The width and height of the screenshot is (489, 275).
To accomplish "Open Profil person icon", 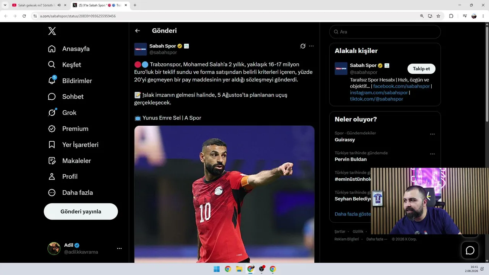I will click(52, 176).
